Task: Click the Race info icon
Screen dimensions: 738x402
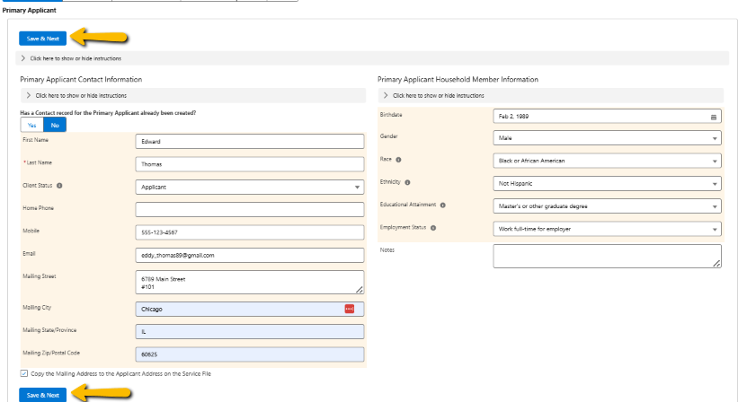Action: pyautogui.click(x=398, y=160)
